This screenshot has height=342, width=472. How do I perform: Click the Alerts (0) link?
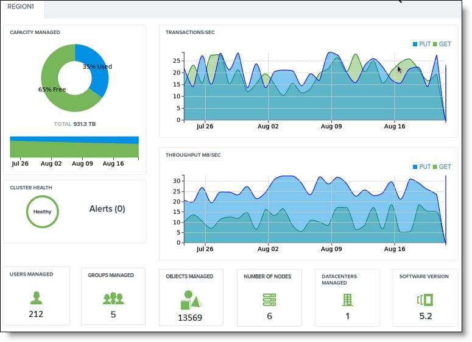(x=107, y=209)
